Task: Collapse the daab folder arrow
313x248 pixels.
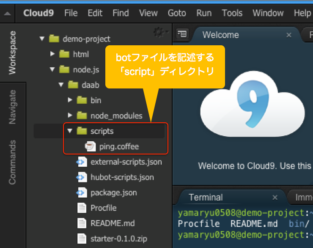Action: tap(61, 85)
